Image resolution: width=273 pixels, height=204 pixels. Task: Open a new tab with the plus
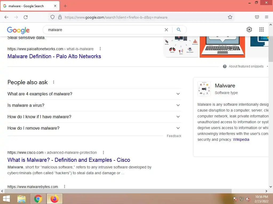click(65, 6)
